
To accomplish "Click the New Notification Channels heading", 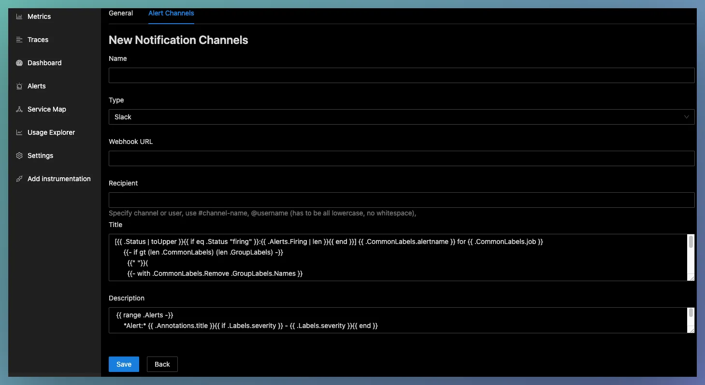I will (178, 40).
